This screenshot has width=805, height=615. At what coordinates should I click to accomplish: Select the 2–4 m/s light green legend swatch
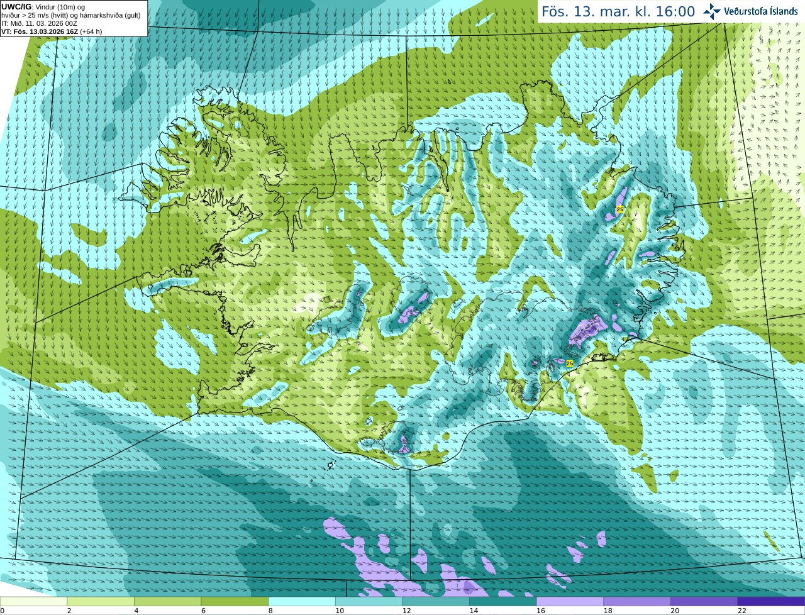click(x=101, y=601)
